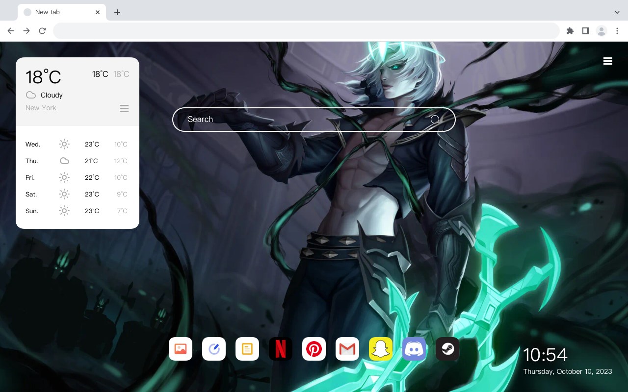Screen dimensions: 628x392
Task: Click the current 18°C temperature
Action: 43,77
